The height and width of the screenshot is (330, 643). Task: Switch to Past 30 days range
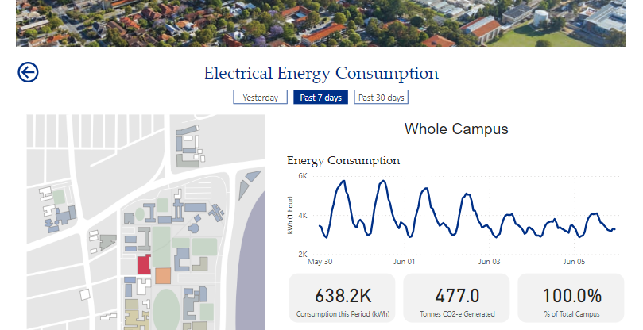[x=382, y=98]
